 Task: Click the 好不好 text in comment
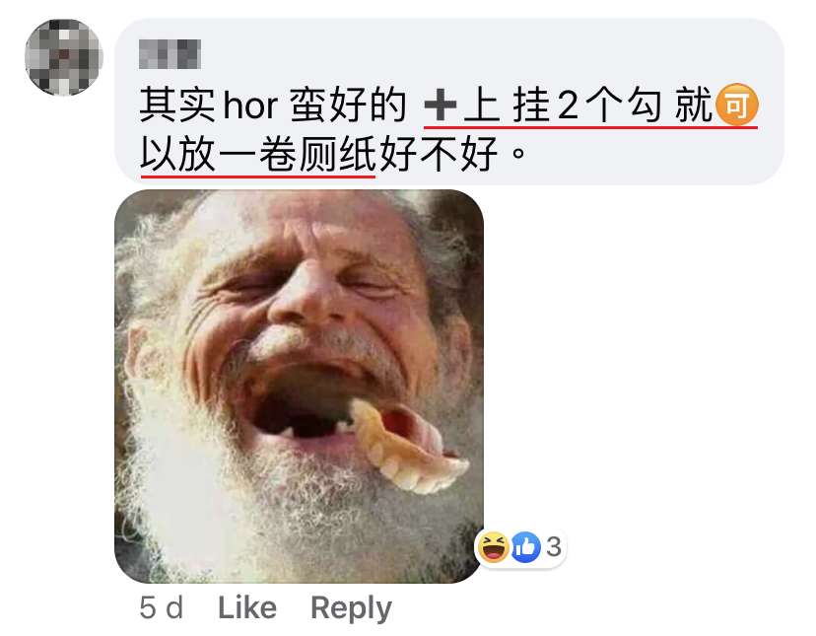pos(439,154)
